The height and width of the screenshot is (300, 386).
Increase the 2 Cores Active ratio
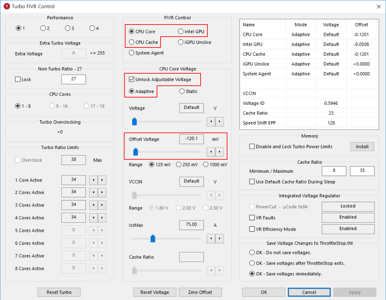[x=102, y=192]
